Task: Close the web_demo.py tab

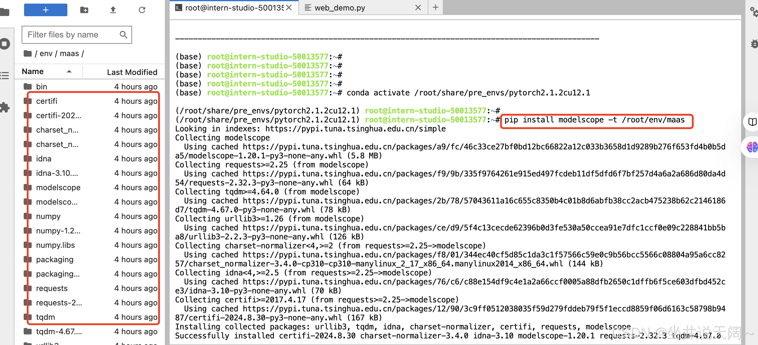Action: coord(418,8)
